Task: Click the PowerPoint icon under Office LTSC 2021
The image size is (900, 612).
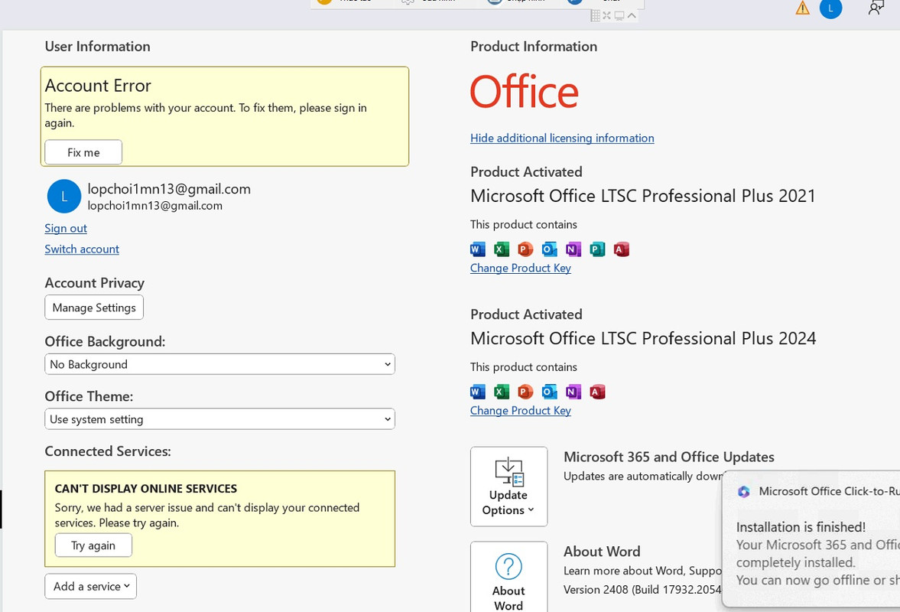Action: [x=525, y=249]
